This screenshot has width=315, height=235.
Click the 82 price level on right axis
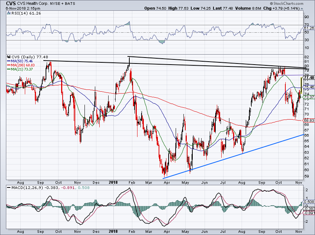point(307,57)
